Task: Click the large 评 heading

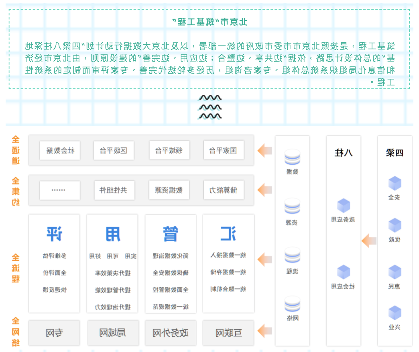Action: tap(55, 234)
